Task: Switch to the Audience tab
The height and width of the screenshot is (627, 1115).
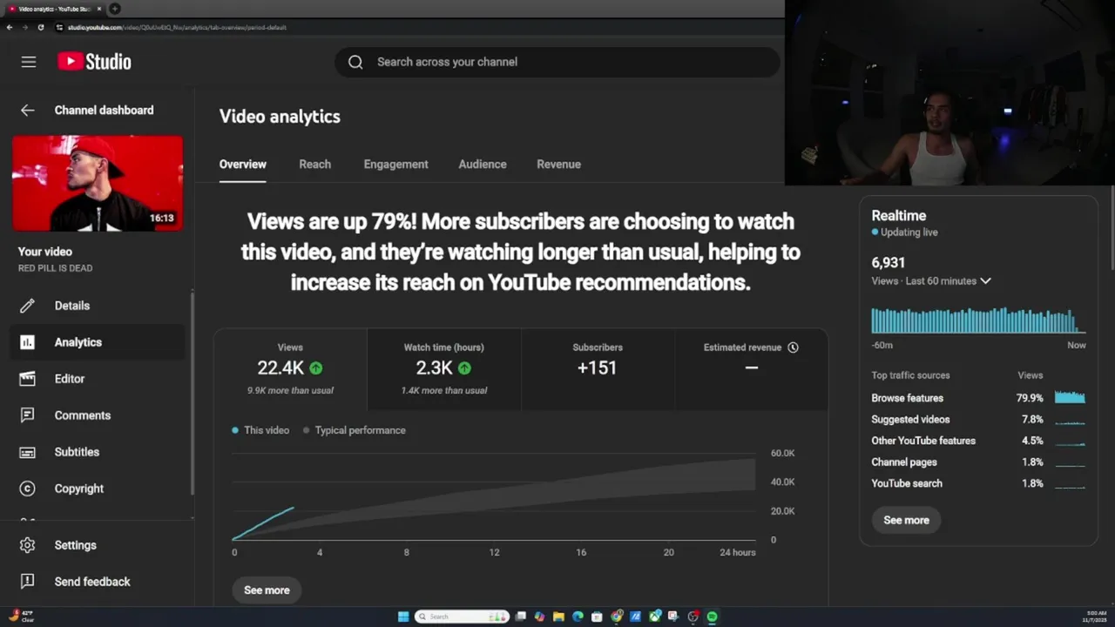Action: 483,164
